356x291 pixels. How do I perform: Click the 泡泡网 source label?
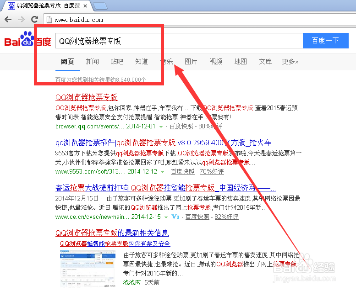pos(132,282)
